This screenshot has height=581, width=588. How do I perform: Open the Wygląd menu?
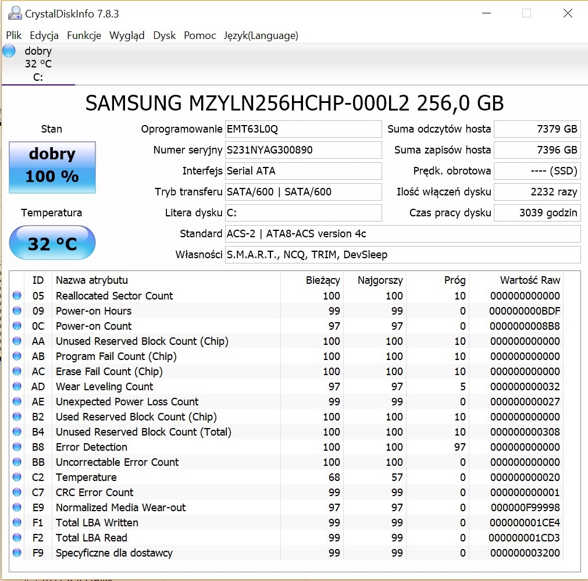[127, 35]
